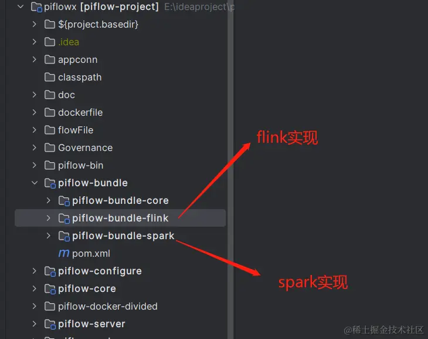Collapse the piflowx project root node
Viewport: 428px width, 339px height.
(21, 6)
